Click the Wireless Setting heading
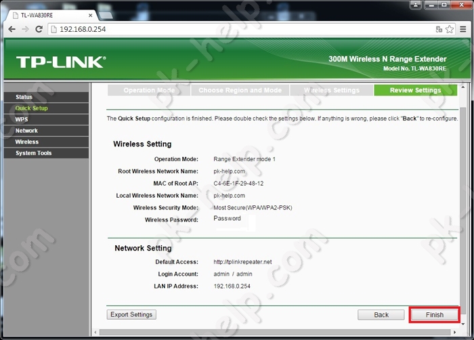This screenshot has width=474, height=340. (x=142, y=144)
